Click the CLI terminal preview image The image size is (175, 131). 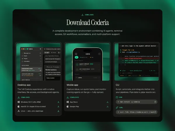pyautogui.click(x=136, y=62)
